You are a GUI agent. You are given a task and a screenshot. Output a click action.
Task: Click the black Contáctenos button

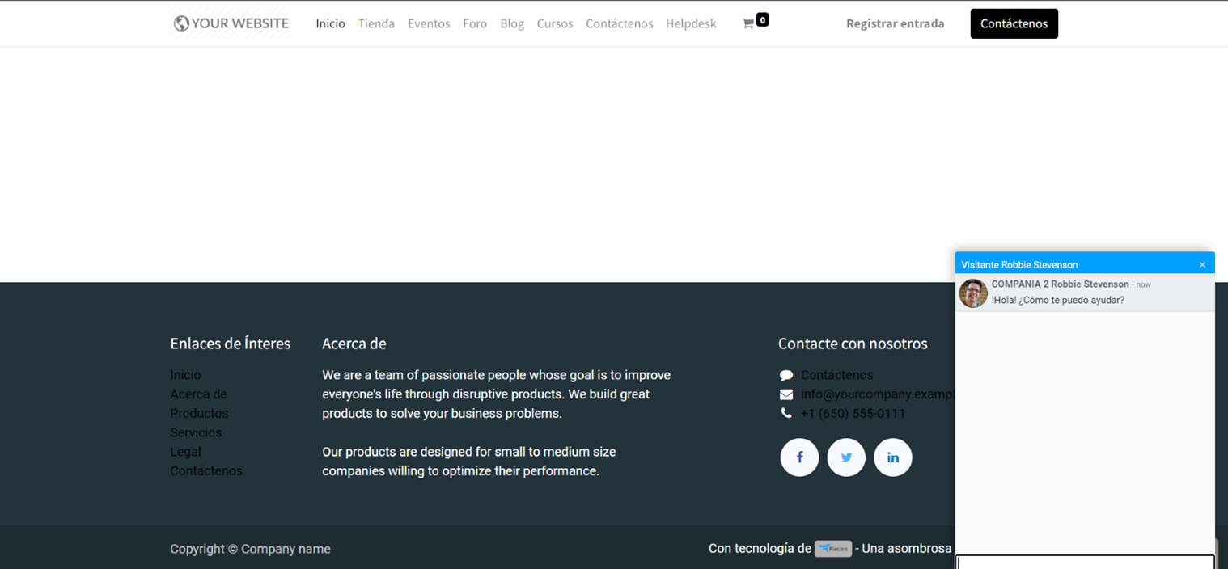(x=1014, y=23)
